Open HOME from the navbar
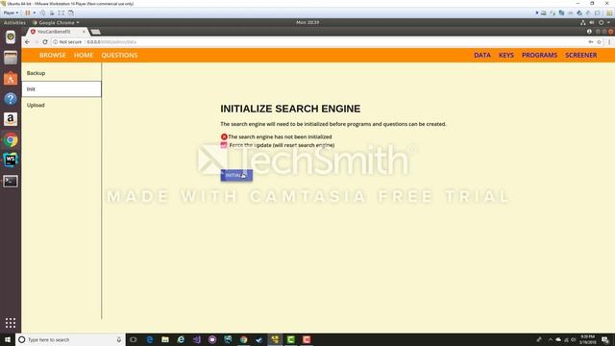Screen dimensions: 615x346 click(84, 56)
